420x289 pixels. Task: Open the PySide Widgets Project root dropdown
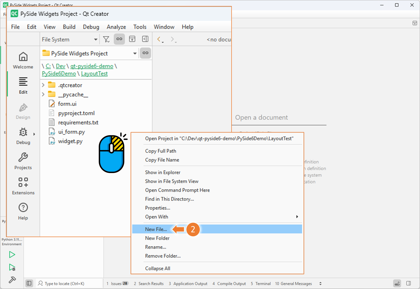click(89, 53)
